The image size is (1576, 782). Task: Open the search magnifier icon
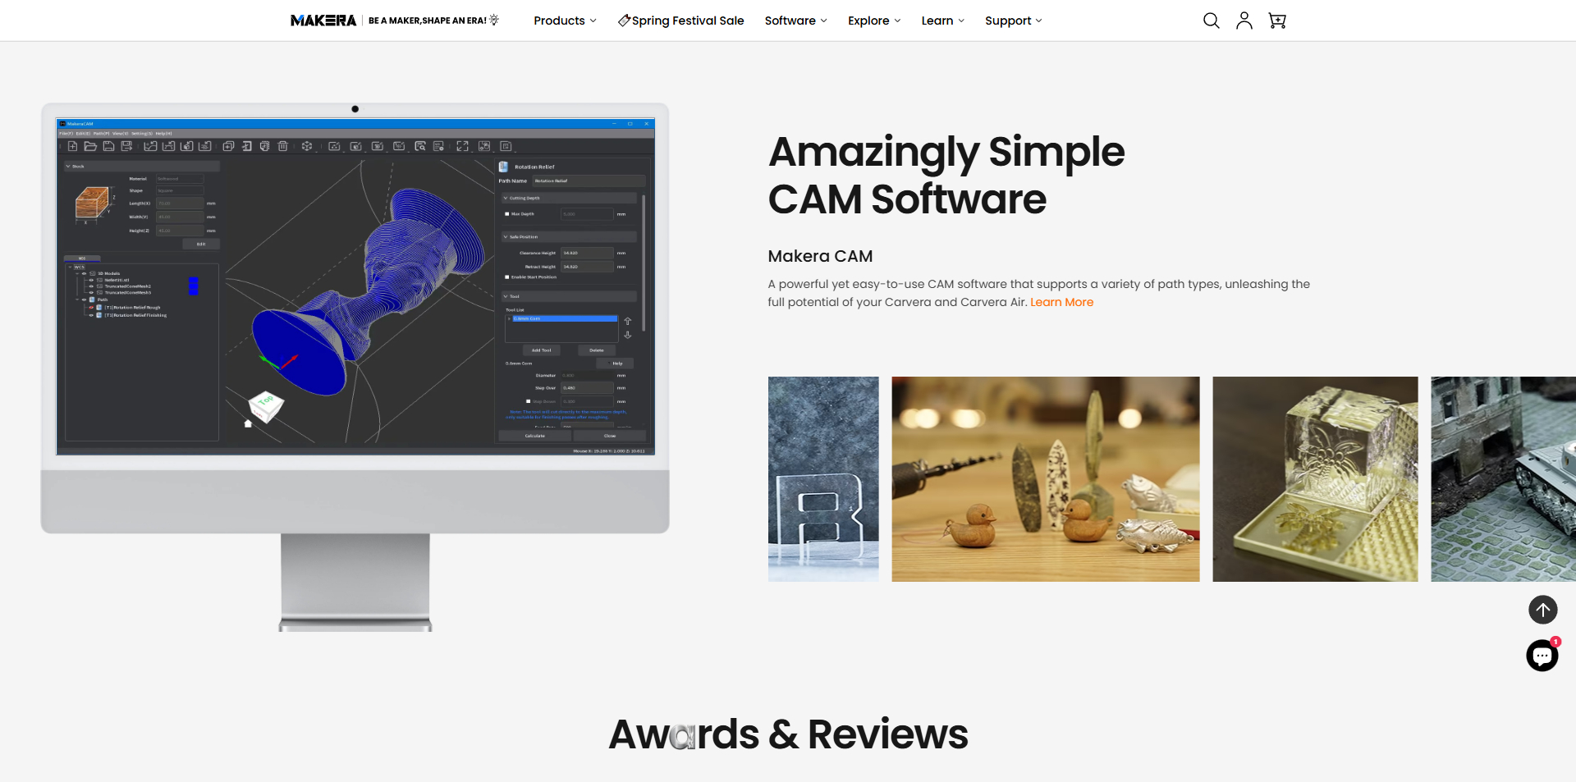(x=1211, y=21)
